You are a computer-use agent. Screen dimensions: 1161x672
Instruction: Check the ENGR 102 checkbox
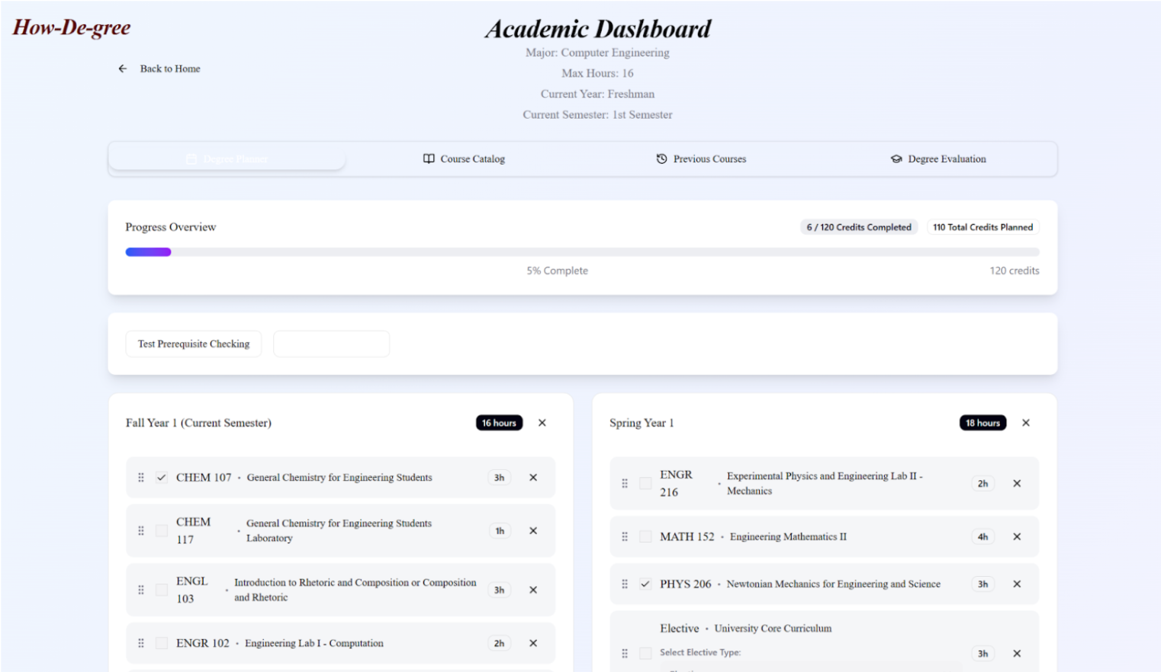pos(162,643)
